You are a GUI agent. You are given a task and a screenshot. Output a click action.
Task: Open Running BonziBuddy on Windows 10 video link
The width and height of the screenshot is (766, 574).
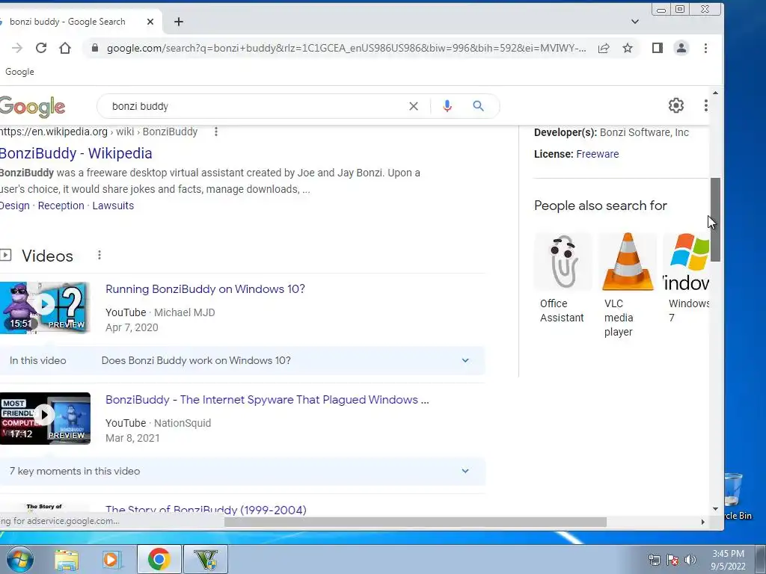(x=205, y=289)
